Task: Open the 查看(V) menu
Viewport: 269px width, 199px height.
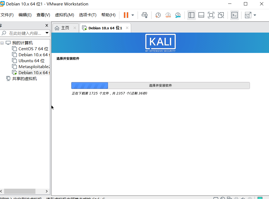Action: [43, 15]
